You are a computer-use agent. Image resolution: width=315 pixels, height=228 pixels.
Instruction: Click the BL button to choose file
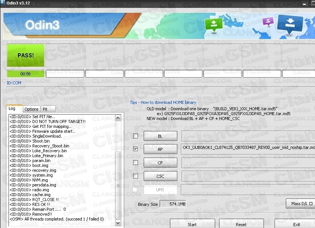pos(160,136)
